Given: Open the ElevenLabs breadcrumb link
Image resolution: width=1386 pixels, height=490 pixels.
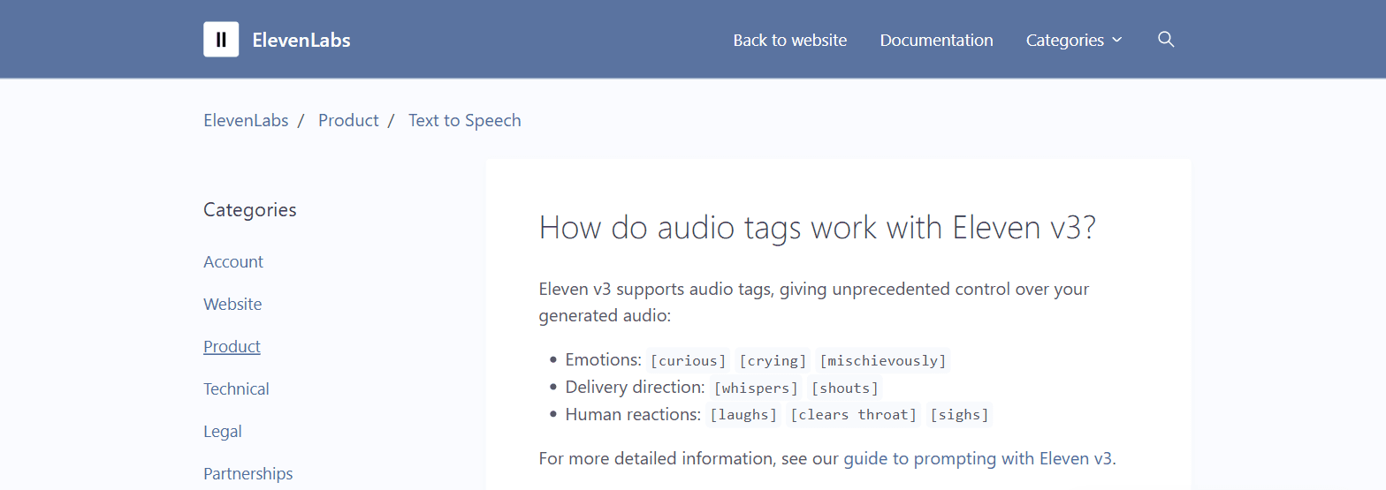Looking at the screenshot, I should pyautogui.click(x=246, y=121).
